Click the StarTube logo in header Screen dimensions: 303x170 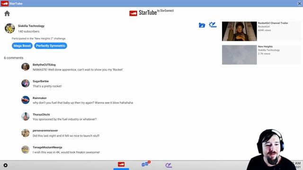point(151,13)
